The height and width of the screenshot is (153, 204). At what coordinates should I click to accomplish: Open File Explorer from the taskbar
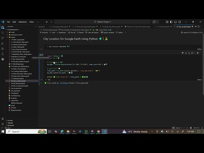pyautogui.click(x=68, y=132)
